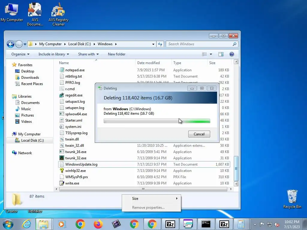Launch Firefox from the taskbar

point(98,224)
